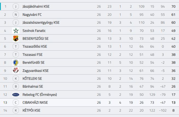Click the BESENYSZÖGI SE shield crest
The height and width of the screenshot is (117, 179).
click(x=16, y=38)
